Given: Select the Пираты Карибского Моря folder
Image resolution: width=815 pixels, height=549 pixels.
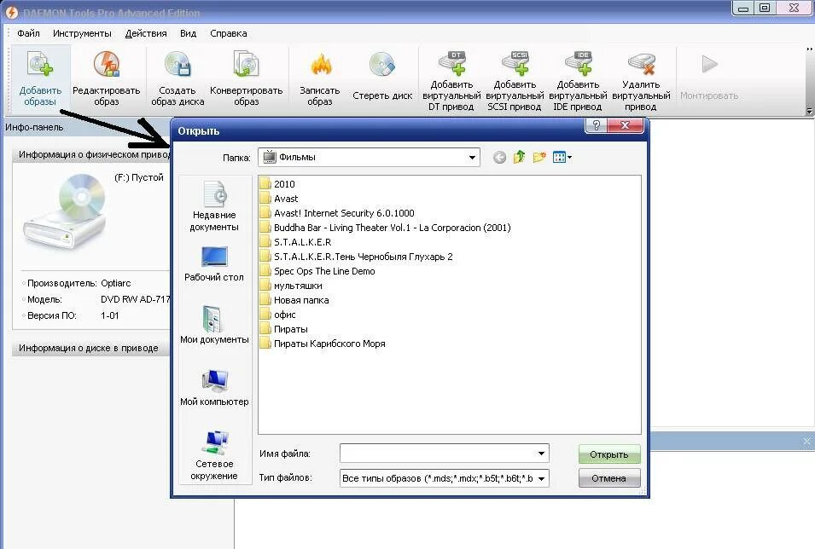Looking at the screenshot, I should click(323, 344).
